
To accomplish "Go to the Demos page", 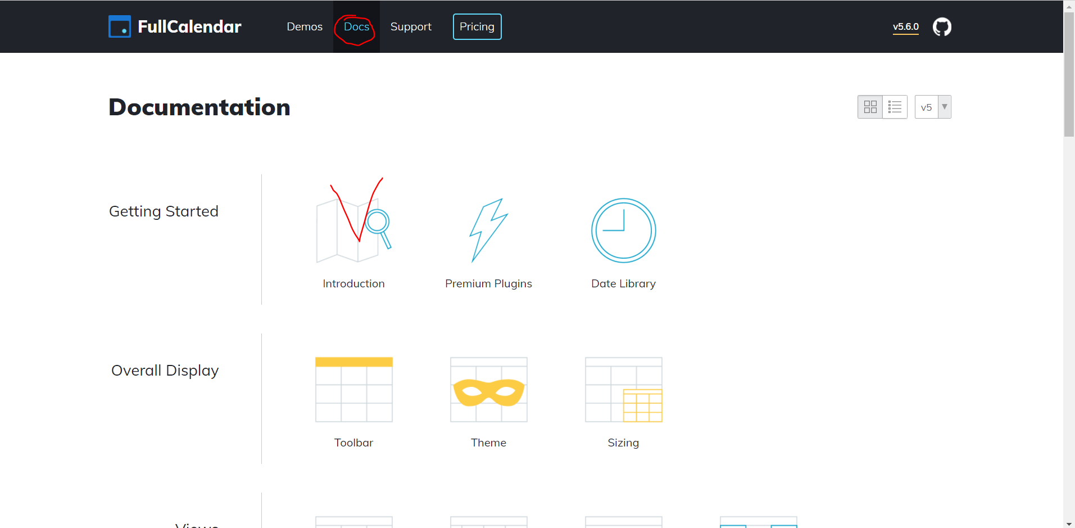I will point(305,26).
